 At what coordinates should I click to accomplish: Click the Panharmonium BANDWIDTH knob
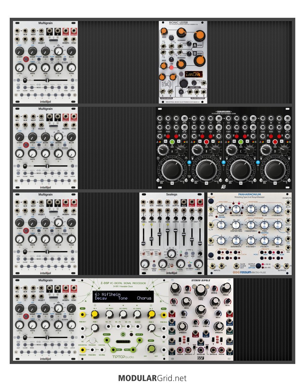pyautogui.click(x=236, y=241)
